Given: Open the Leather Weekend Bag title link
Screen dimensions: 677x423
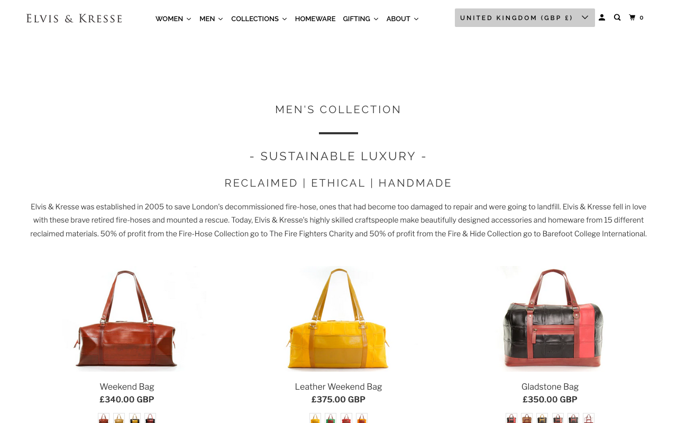Looking at the screenshot, I should tap(338, 387).
